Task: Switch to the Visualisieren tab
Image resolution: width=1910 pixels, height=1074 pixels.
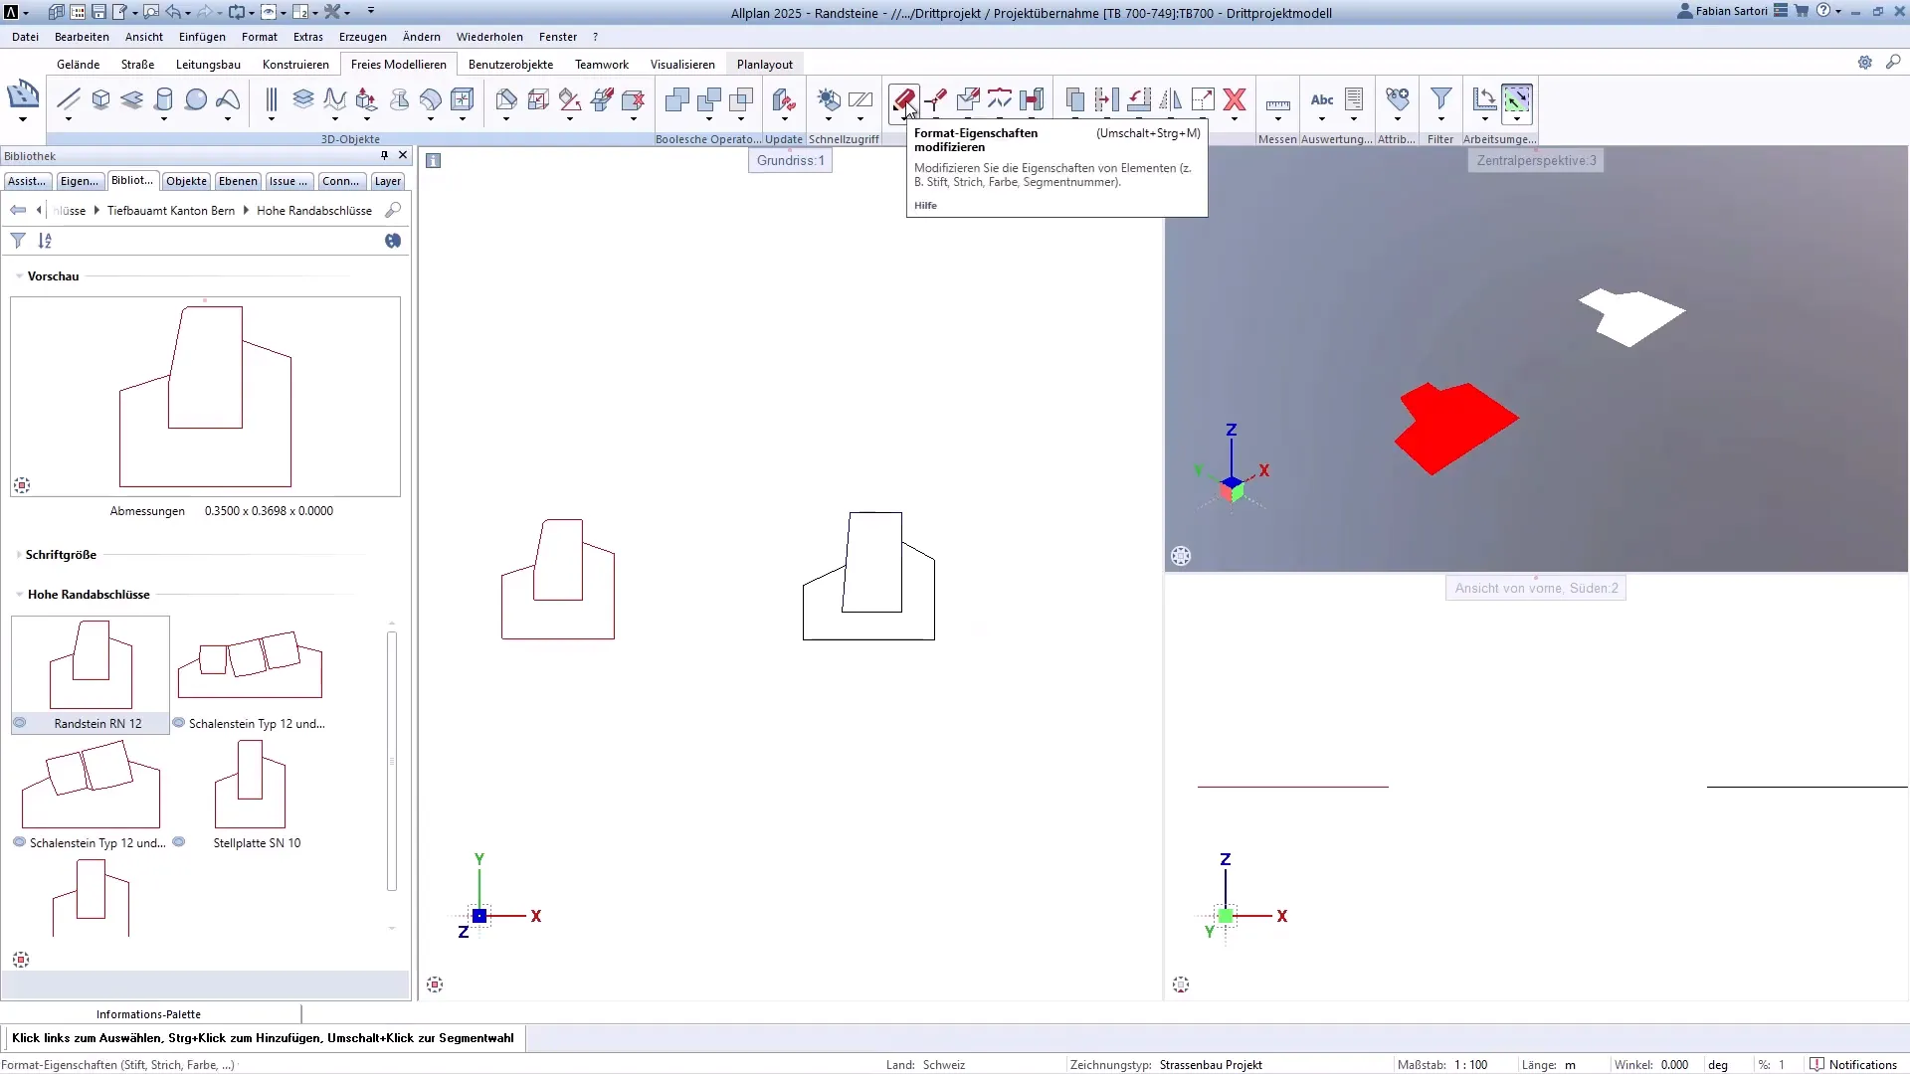Action: click(682, 64)
